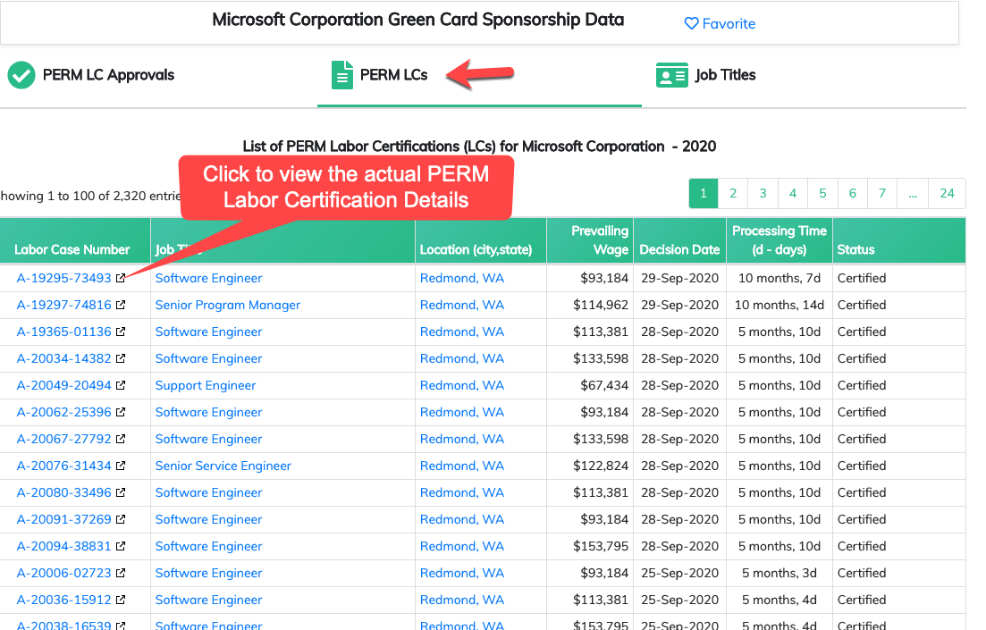The height and width of the screenshot is (630, 986).
Task: Go to pagination page 6
Action: click(x=853, y=194)
